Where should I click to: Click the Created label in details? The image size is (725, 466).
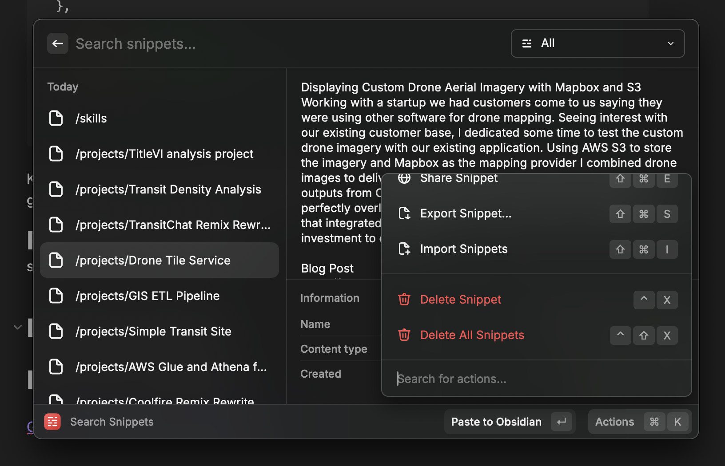(321, 374)
